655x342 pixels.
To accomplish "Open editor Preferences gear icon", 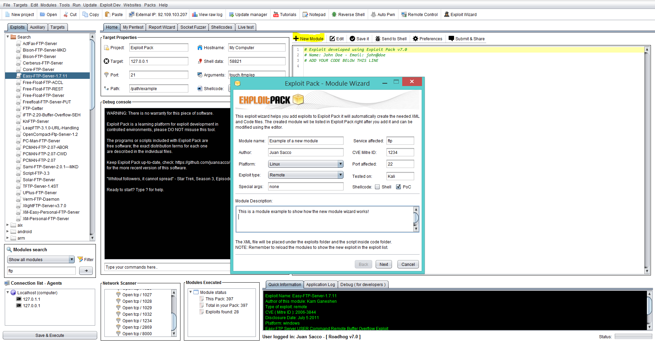I will point(415,39).
